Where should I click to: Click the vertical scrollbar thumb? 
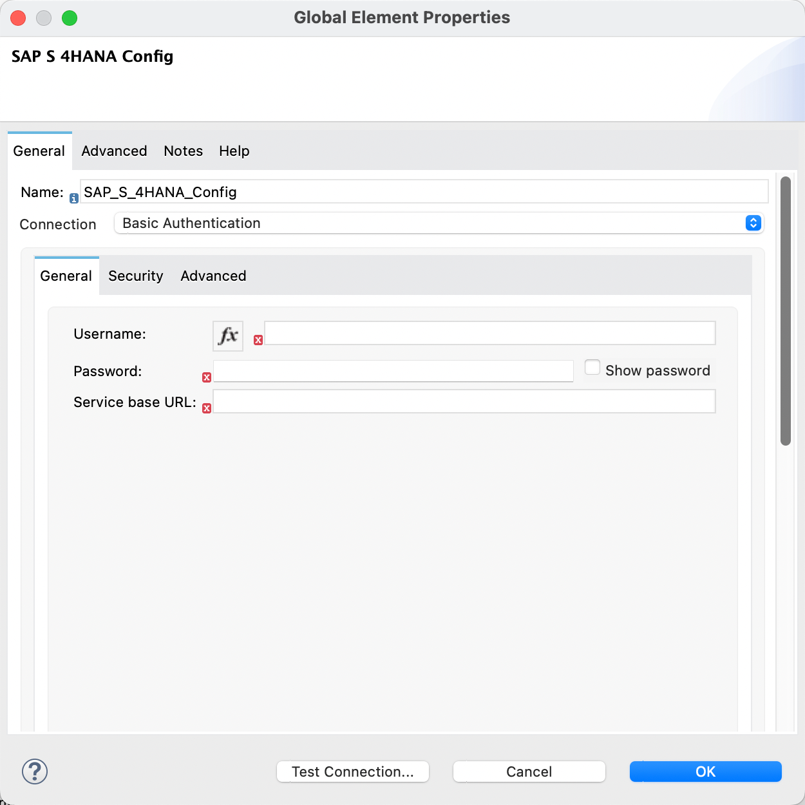coord(786,311)
